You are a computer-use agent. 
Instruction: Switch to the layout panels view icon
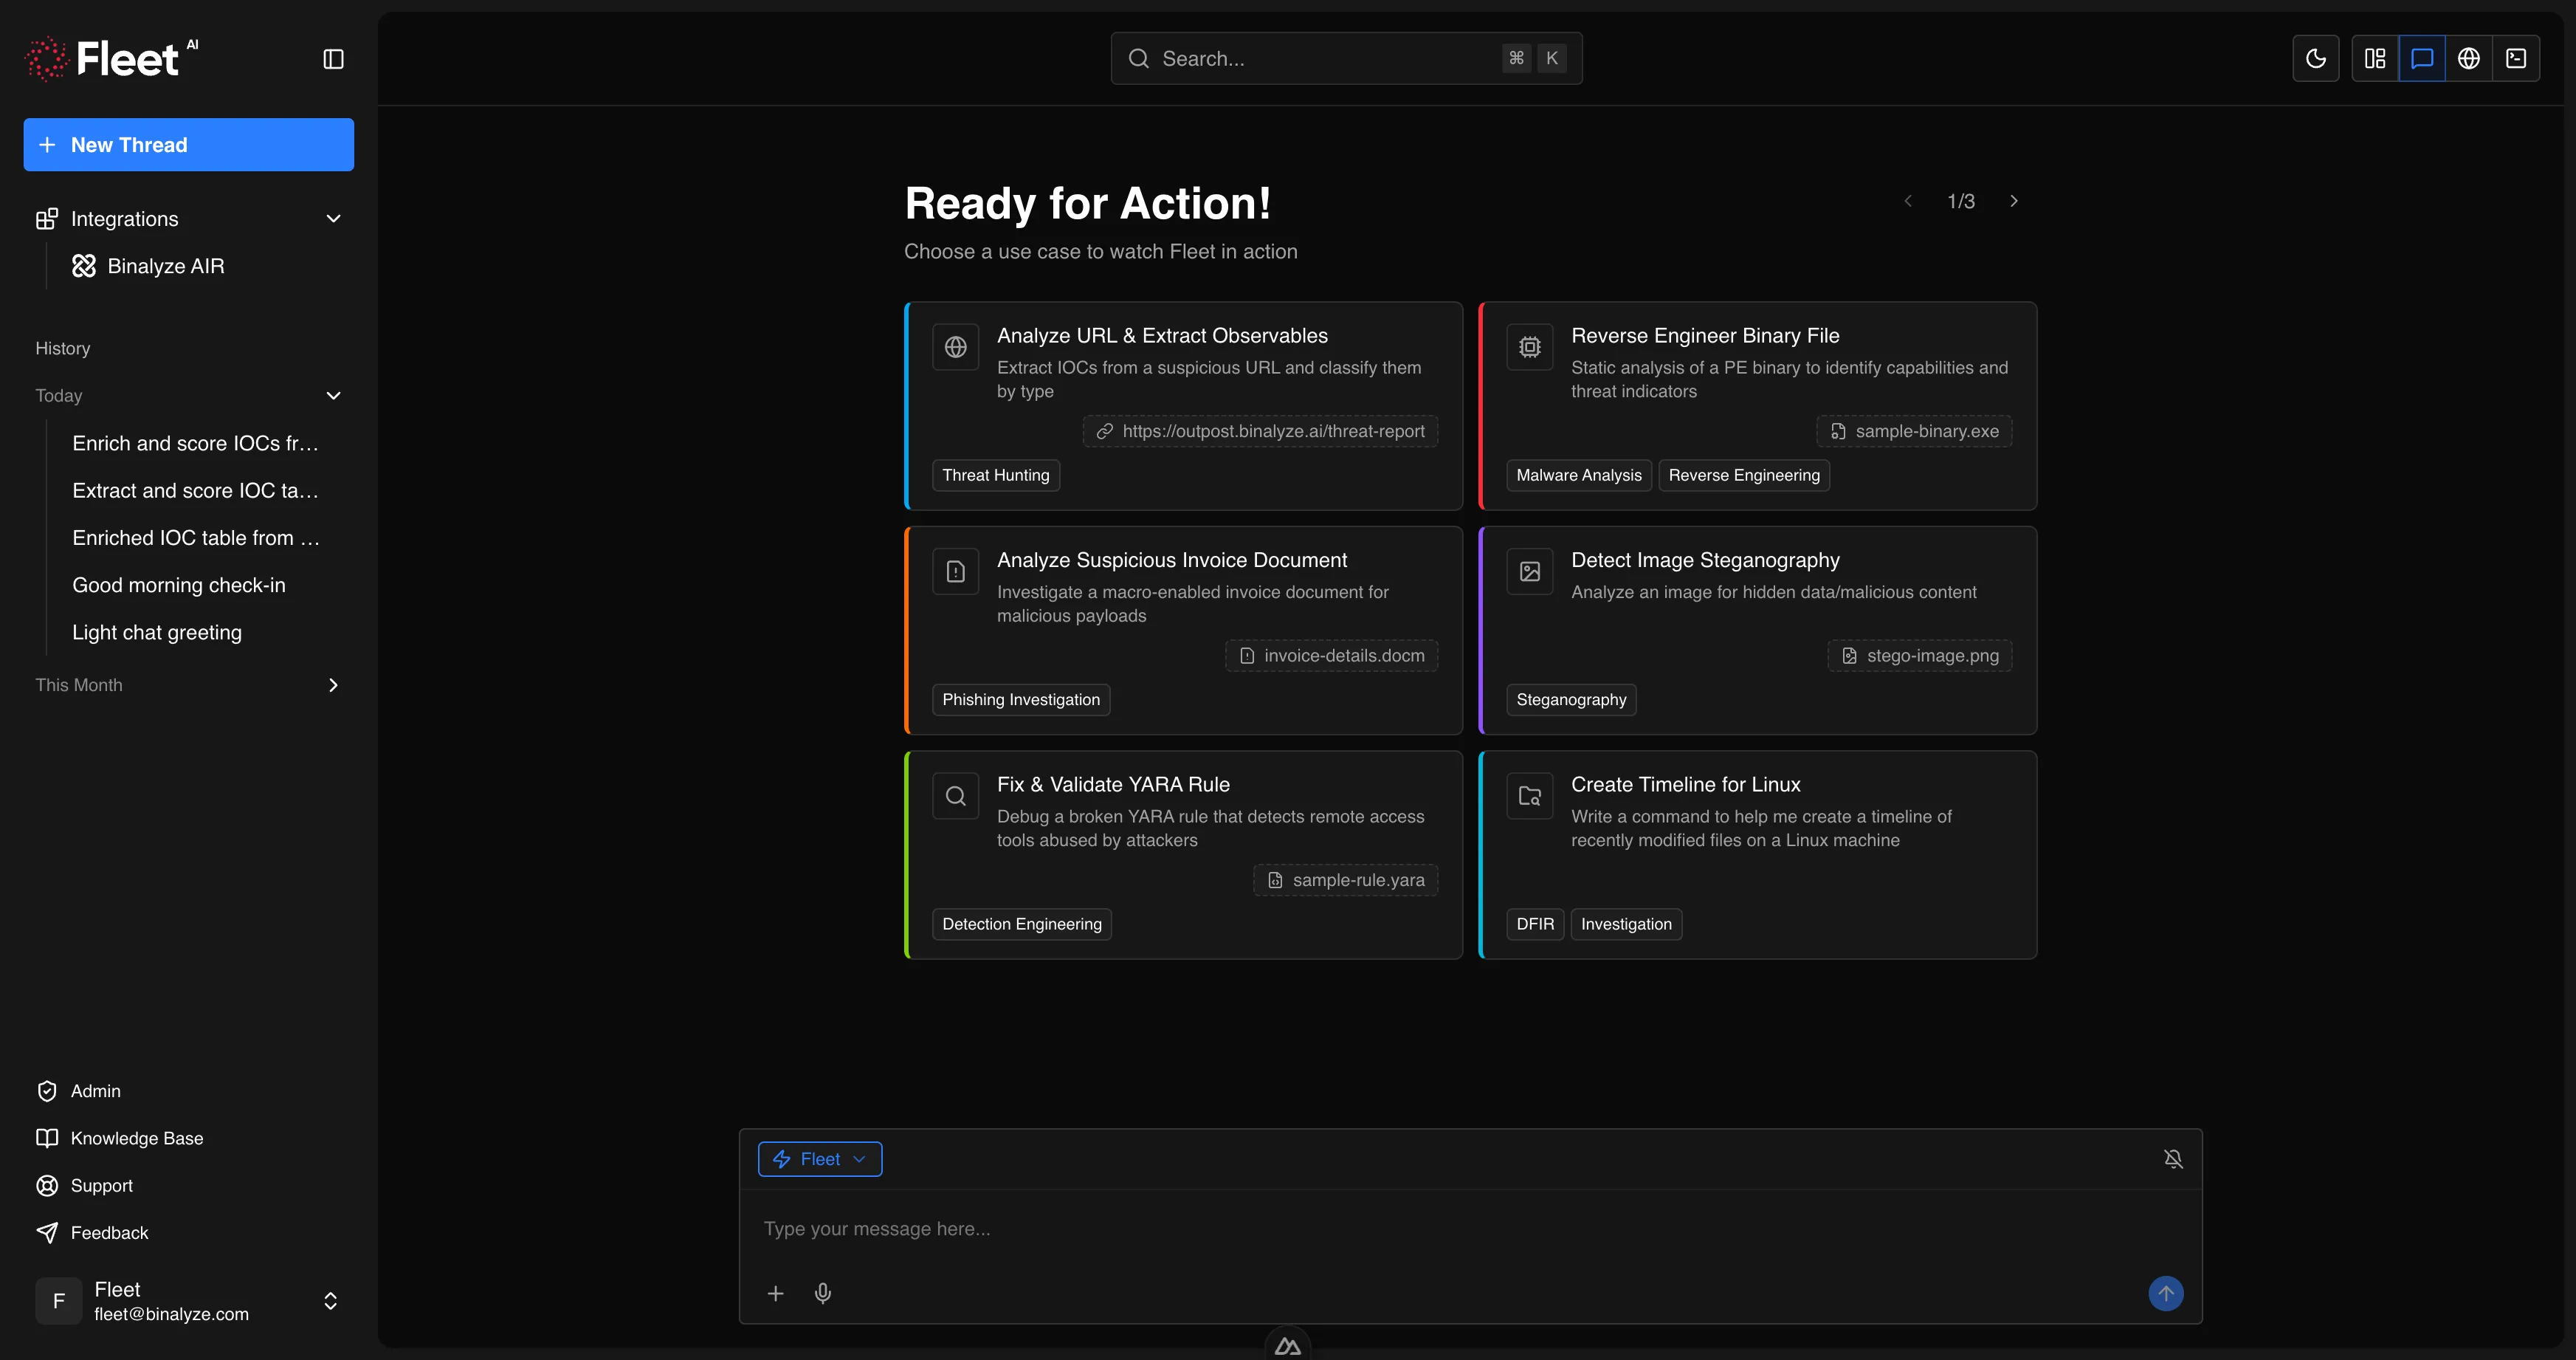pyautogui.click(x=2374, y=59)
